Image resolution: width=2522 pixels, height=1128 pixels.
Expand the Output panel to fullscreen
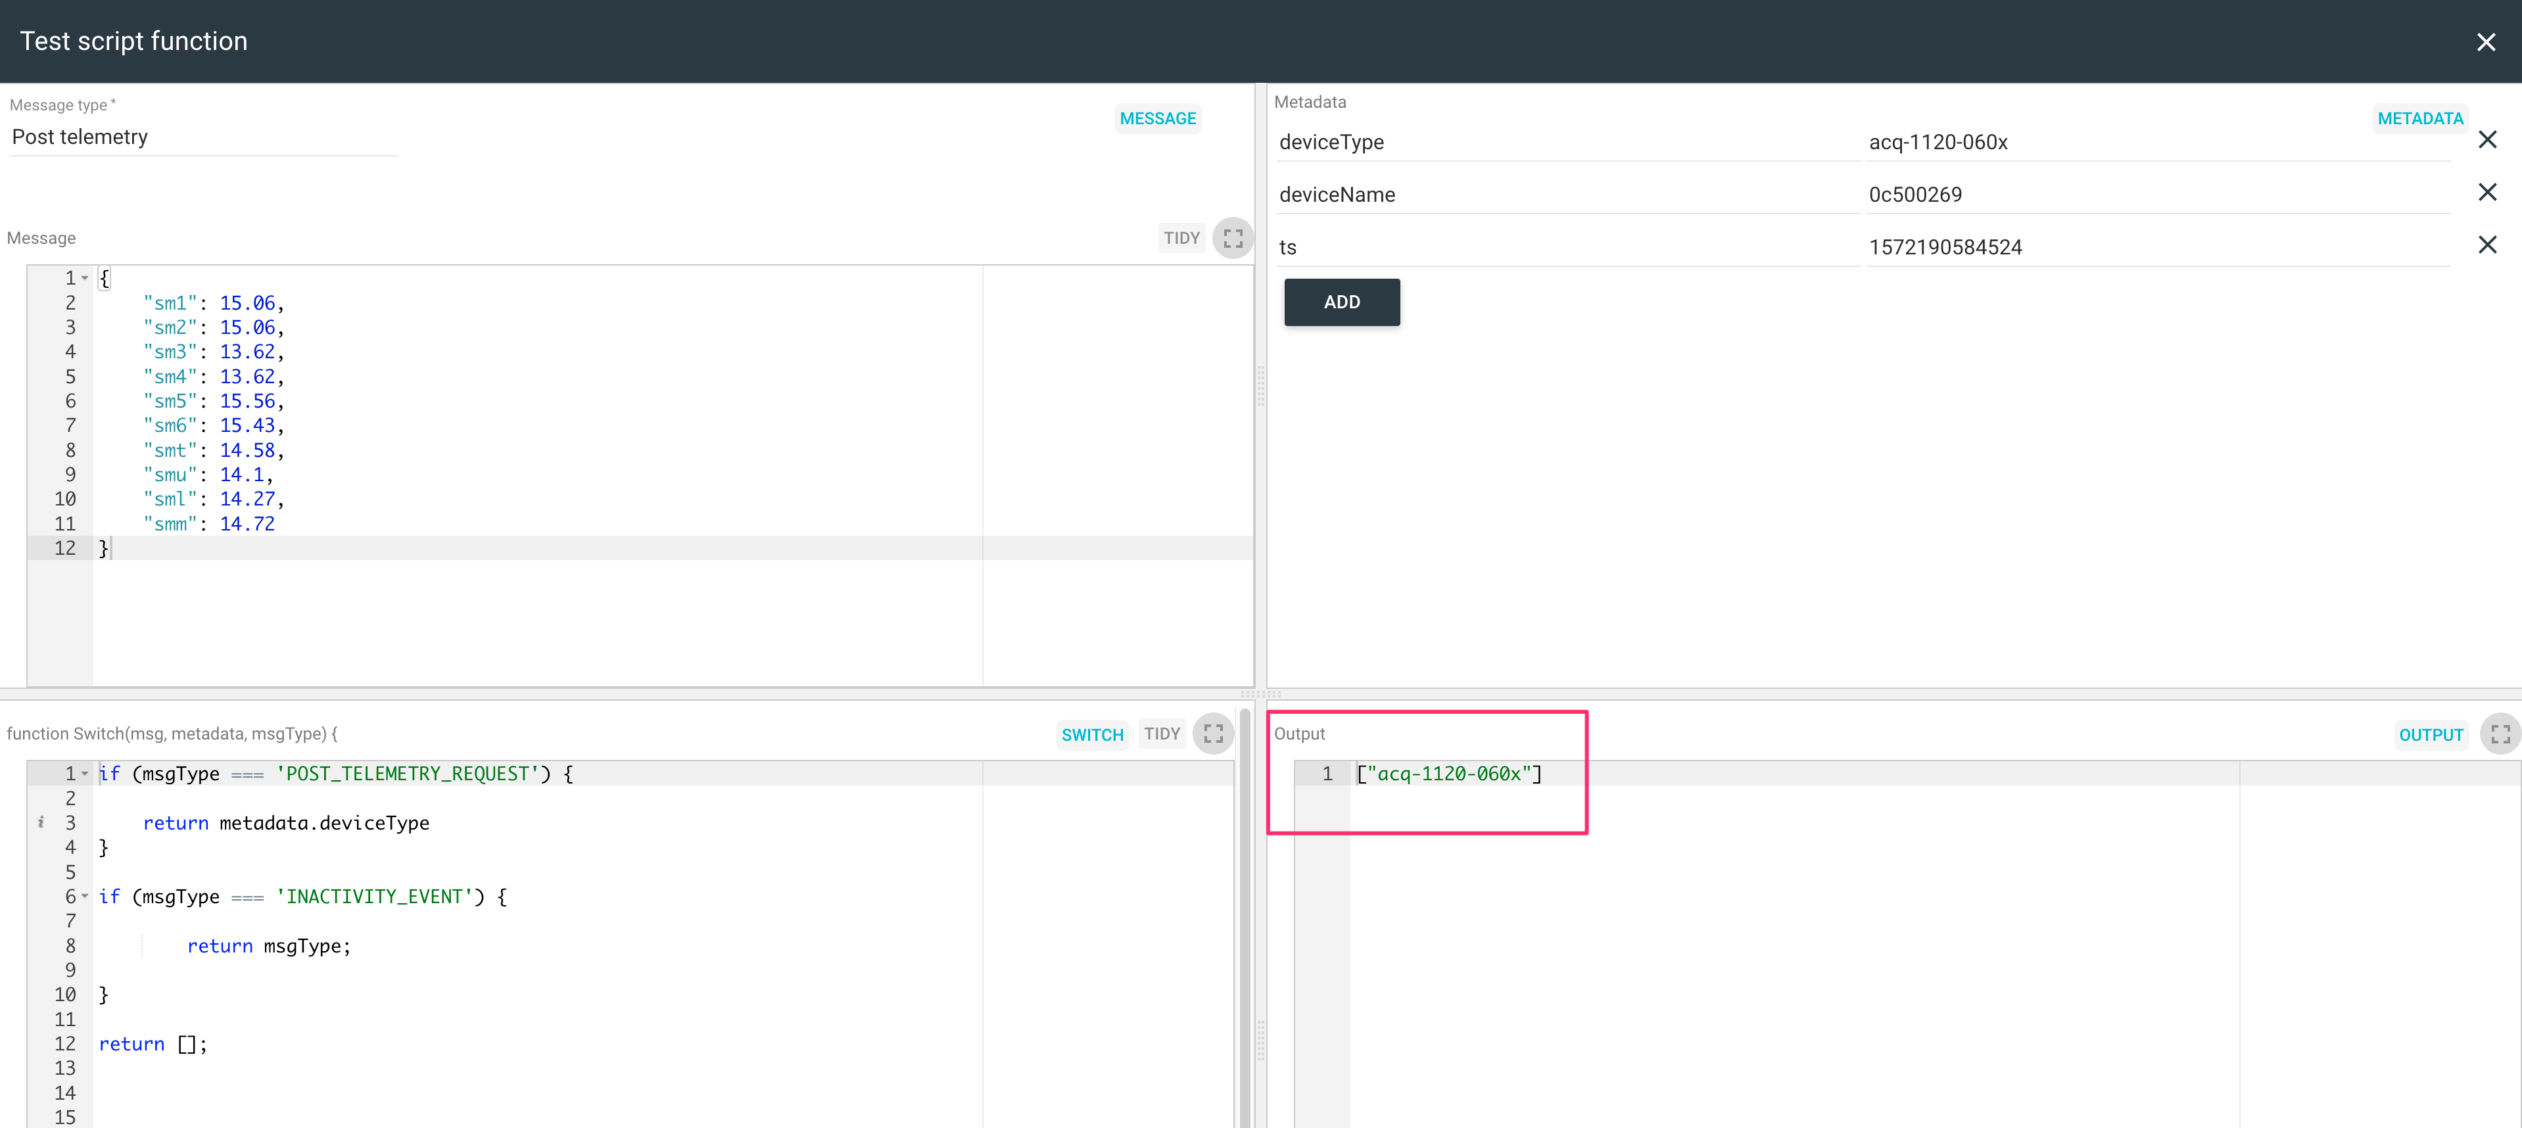[x=2500, y=734]
